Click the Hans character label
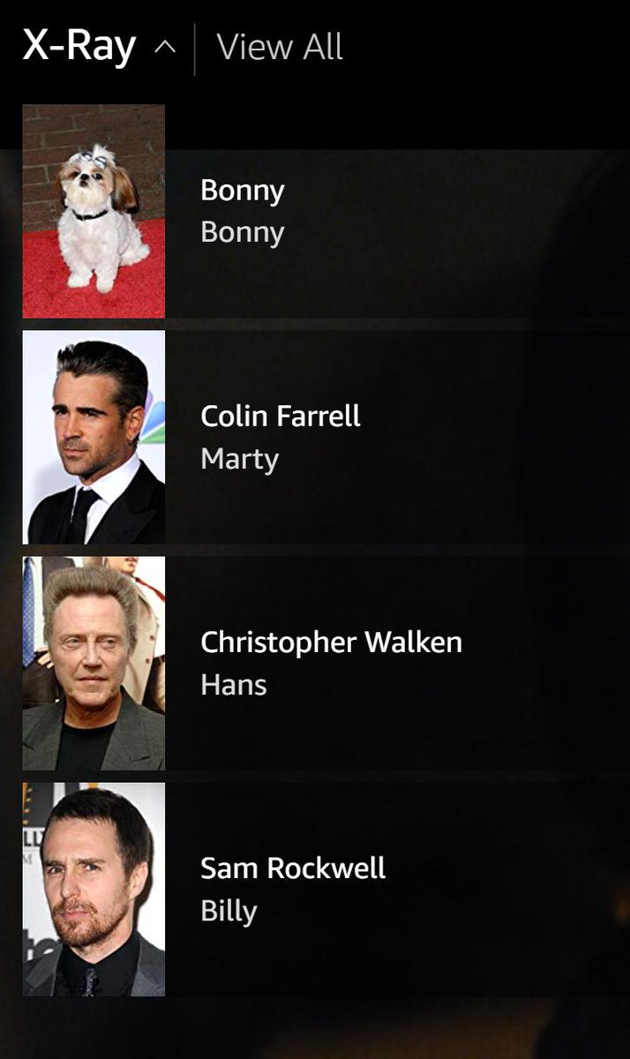Image resolution: width=630 pixels, height=1059 pixels. tap(234, 685)
